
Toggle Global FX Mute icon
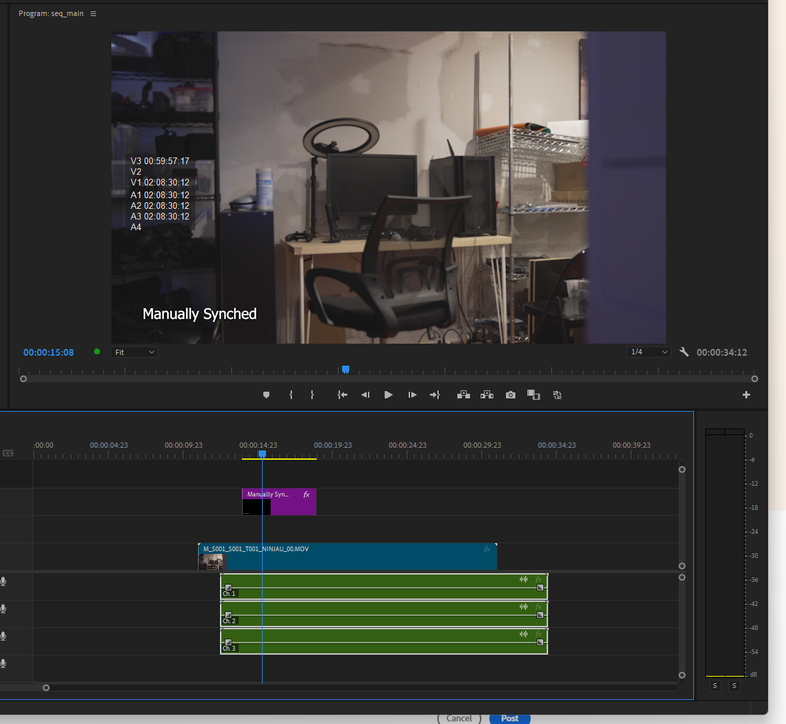(x=557, y=394)
